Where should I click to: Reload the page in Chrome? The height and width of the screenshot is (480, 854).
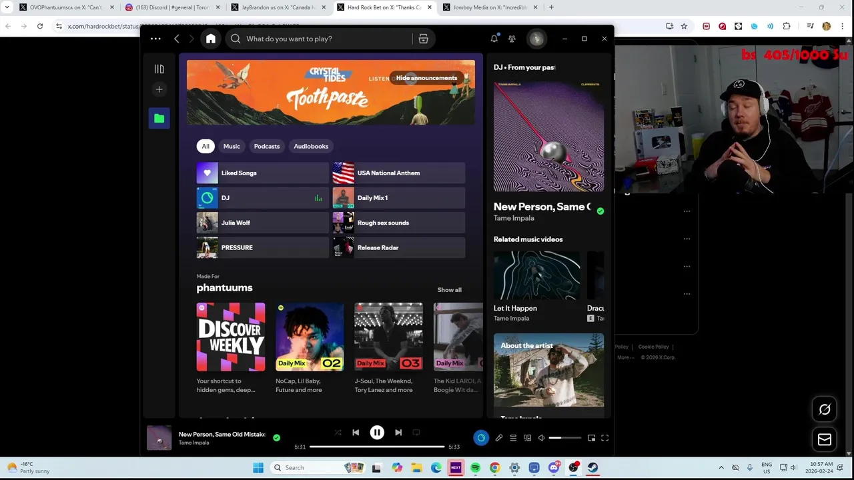coord(40,26)
